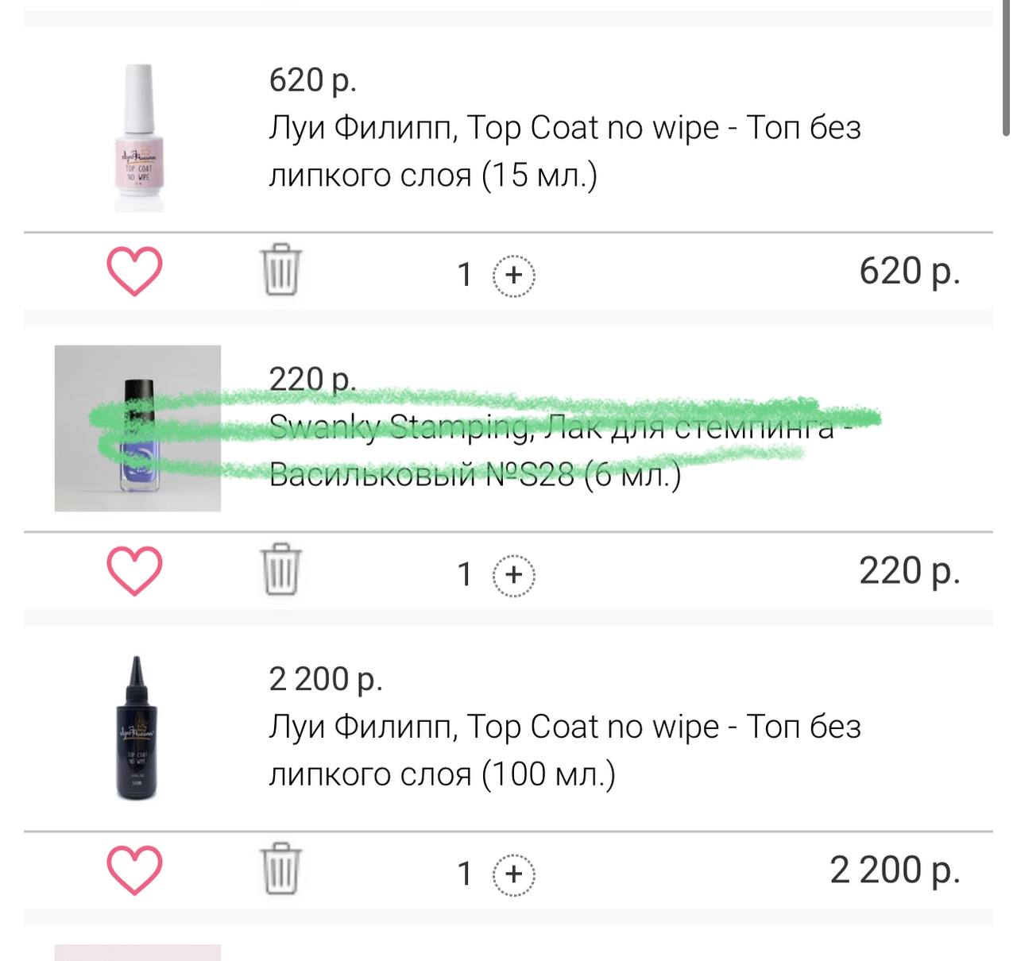Click the 620 р. price above the top coat title
The height and width of the screenshot is (961, 1017).
pos(313,80)
